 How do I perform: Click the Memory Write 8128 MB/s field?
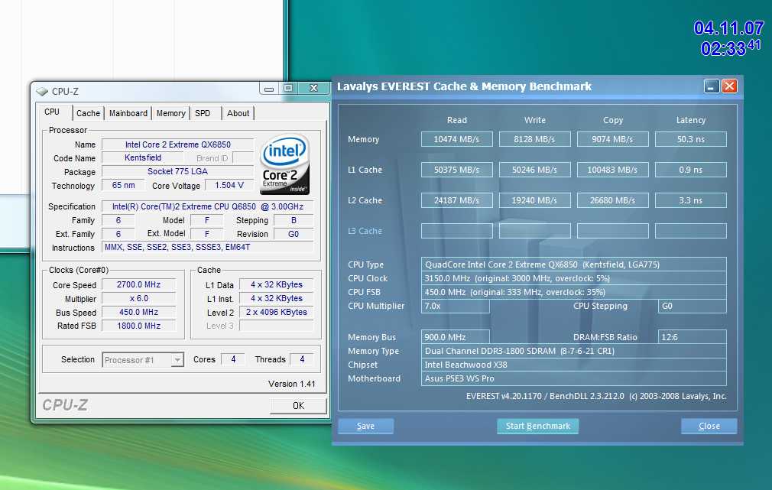(535, 139)
